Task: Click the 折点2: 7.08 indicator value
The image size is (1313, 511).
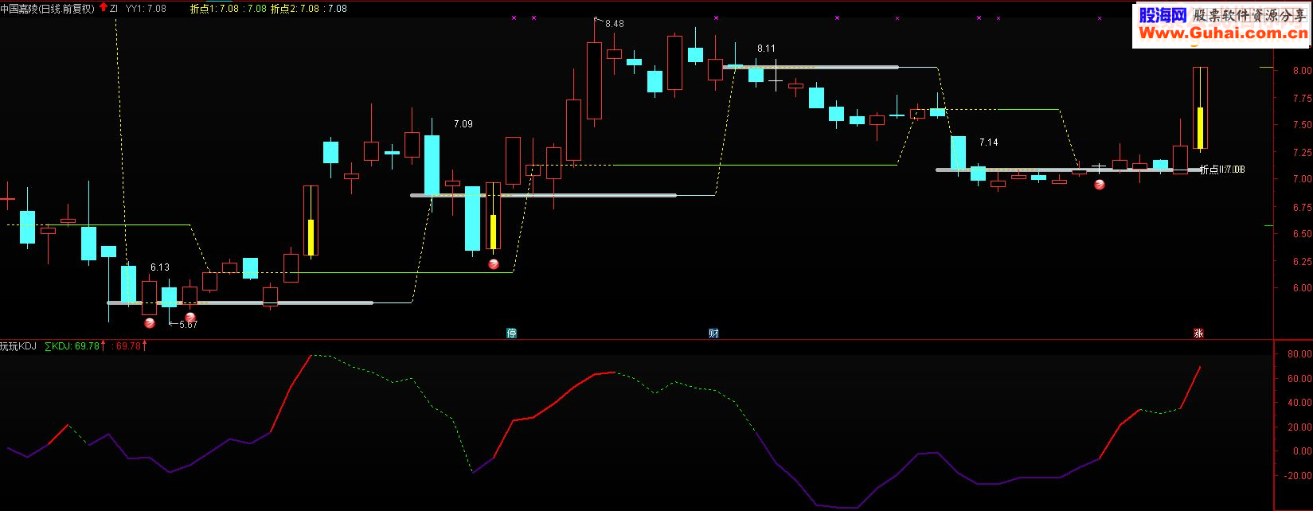Action: pyautogui.click(x=295, y=9)
